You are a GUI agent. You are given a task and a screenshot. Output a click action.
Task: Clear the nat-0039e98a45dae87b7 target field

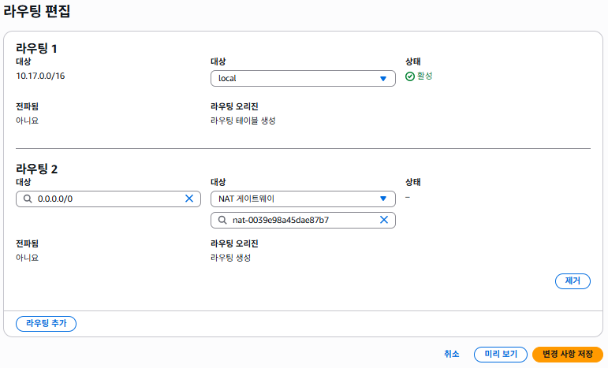(384, 220)
